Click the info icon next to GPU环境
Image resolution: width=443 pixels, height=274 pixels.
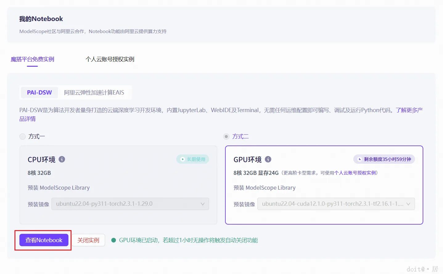[268, 159]
